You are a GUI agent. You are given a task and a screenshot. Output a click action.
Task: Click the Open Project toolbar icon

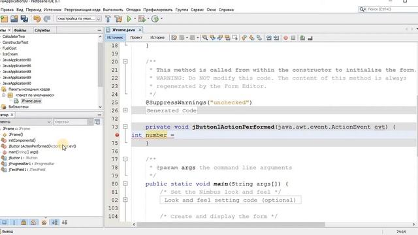coord(14,19)
